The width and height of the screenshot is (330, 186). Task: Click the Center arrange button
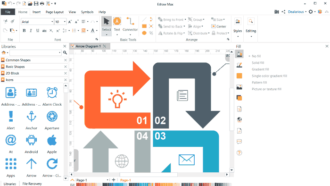coord(219,26)
